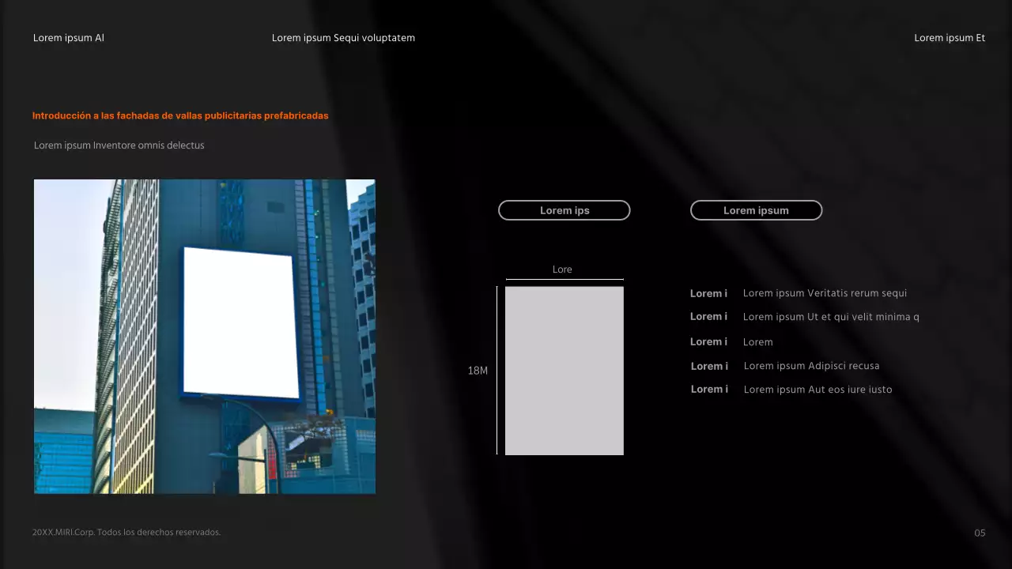Click the copyright footer text
The width and height of the screenshot is (1012, 569).
point(126,532)
